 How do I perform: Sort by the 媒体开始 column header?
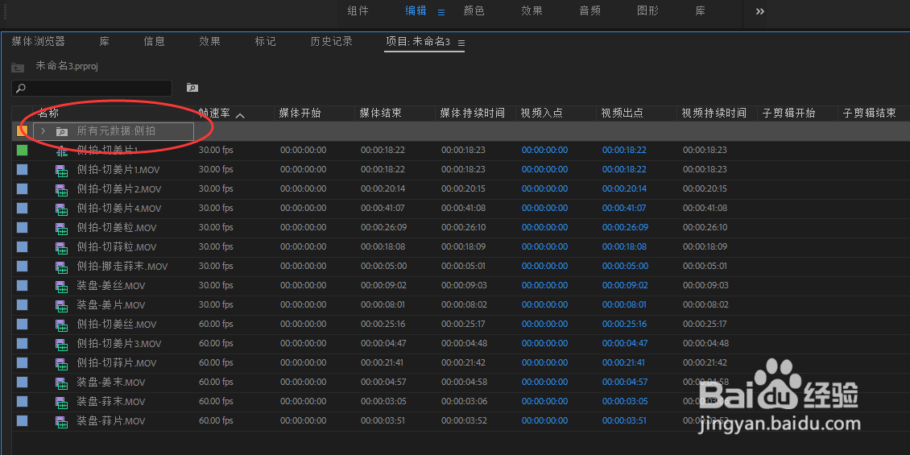(x=300, y=114)
